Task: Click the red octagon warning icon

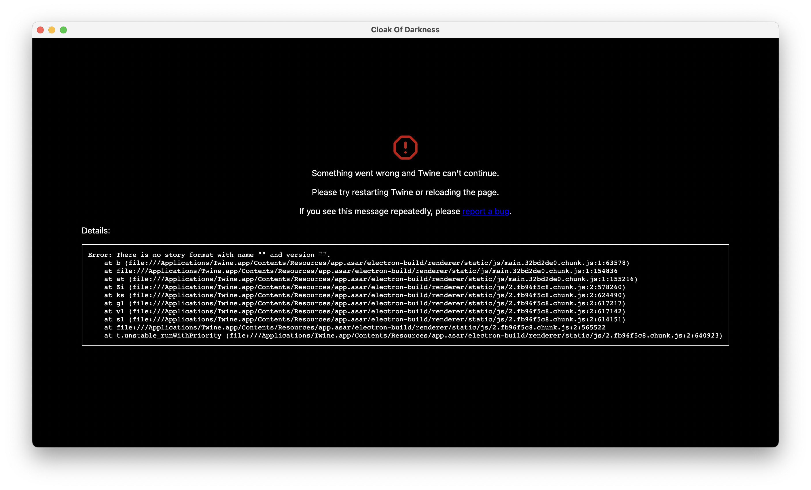Action: coord(406,148)
